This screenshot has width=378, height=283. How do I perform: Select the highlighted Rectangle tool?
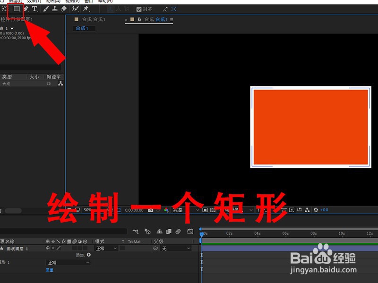click(17, 9)
